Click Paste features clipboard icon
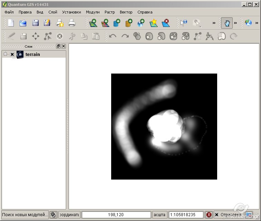 click(96, 36)
